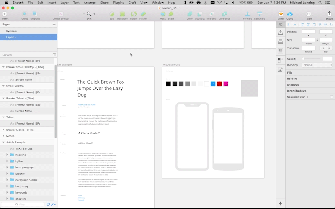Open the Gaussian Blur type selector
Image resolution: width=335 pixels, height=209 pixels.
coord(307,97)
